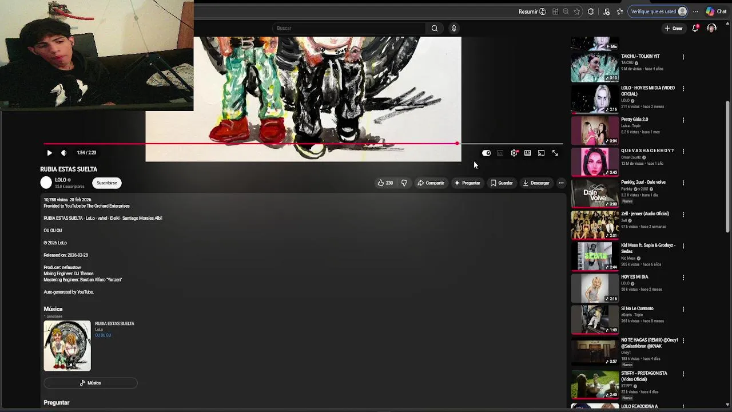Viewport: 732px width, 412px height.
Task: Open options for Si No Le Contesto
Action: [683, 309]
